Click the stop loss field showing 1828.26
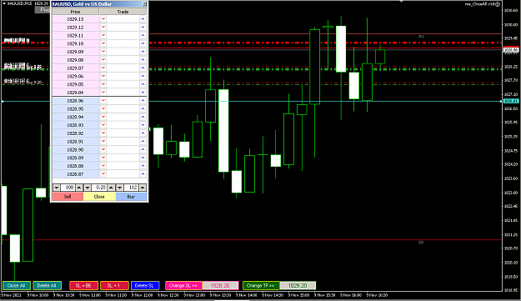 click(x=220, y=286)
